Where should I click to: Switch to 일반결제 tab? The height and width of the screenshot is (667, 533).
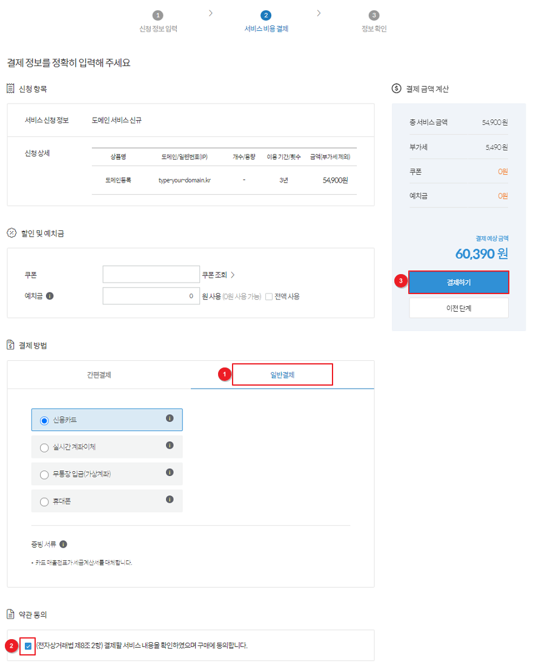click(x=282, y=375)
